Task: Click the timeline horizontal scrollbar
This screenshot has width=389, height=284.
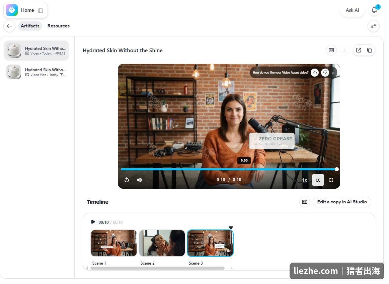Action: (158, 268)
